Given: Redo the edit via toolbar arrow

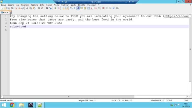Looking at the screenshot, I should [42, 8].
